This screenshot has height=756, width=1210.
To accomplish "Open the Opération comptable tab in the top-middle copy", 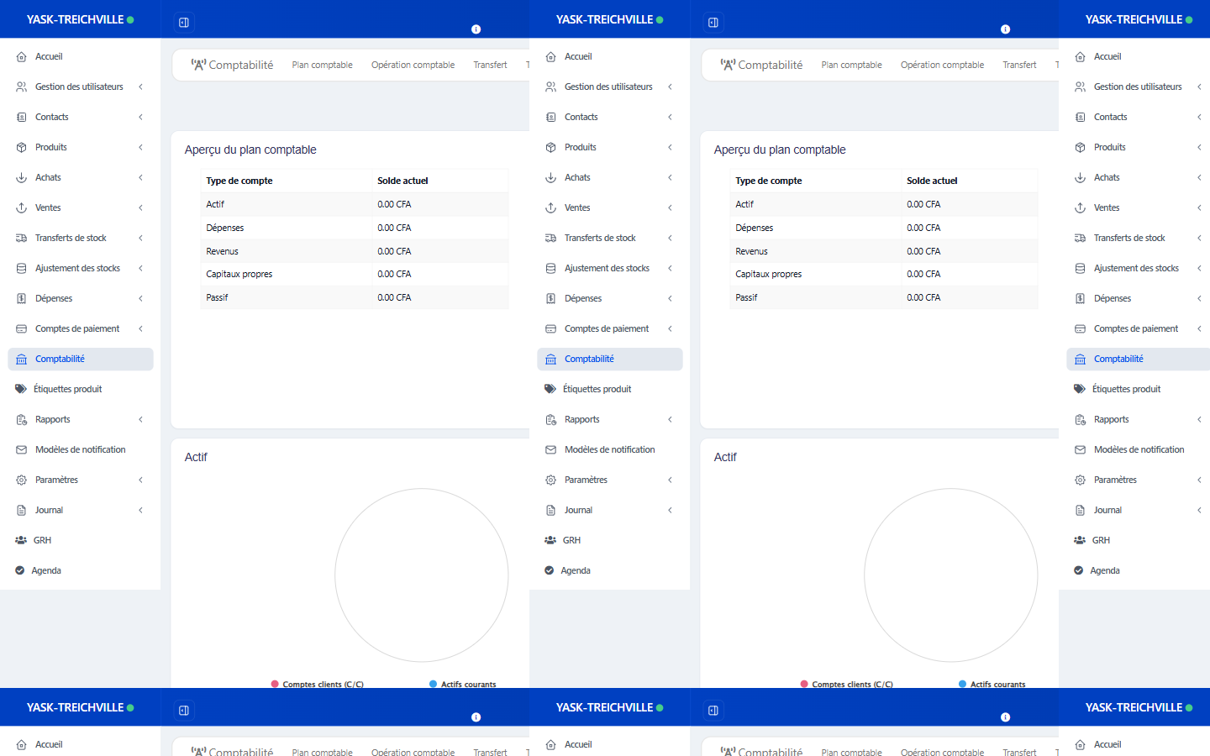I will pos(942,66).
